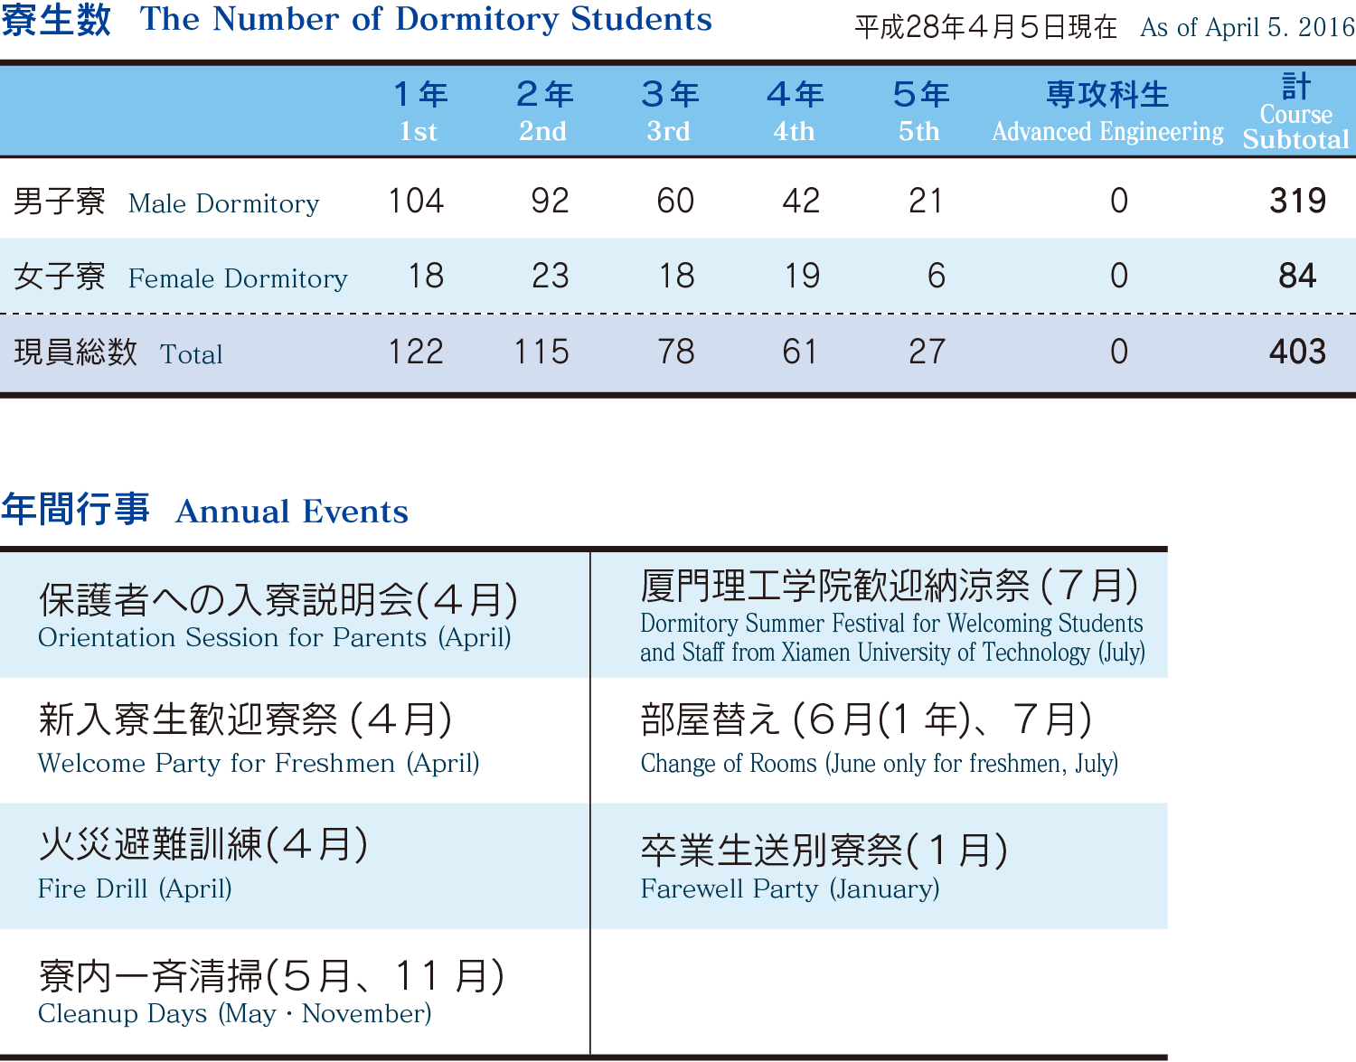
Task: Click Japanese title 卒業生送別寮祭(1月)
Action: 824,851
